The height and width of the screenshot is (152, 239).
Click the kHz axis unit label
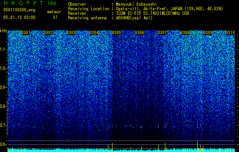click(3, 31)
